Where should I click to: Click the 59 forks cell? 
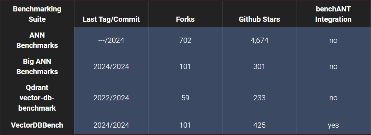[185, 98]
